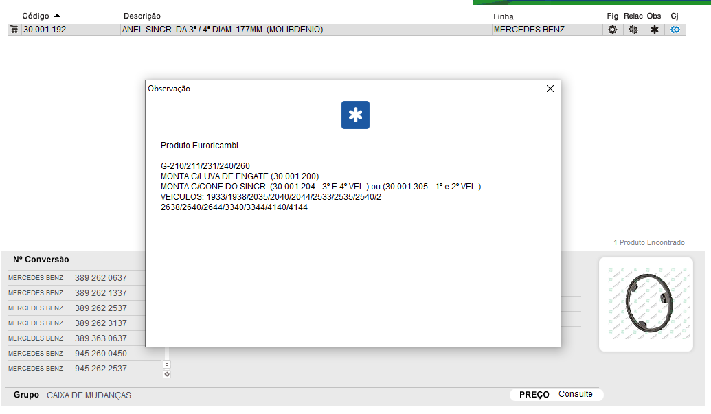Click the shopping cart icon for product 30.001.192

(x=14, y=30)
